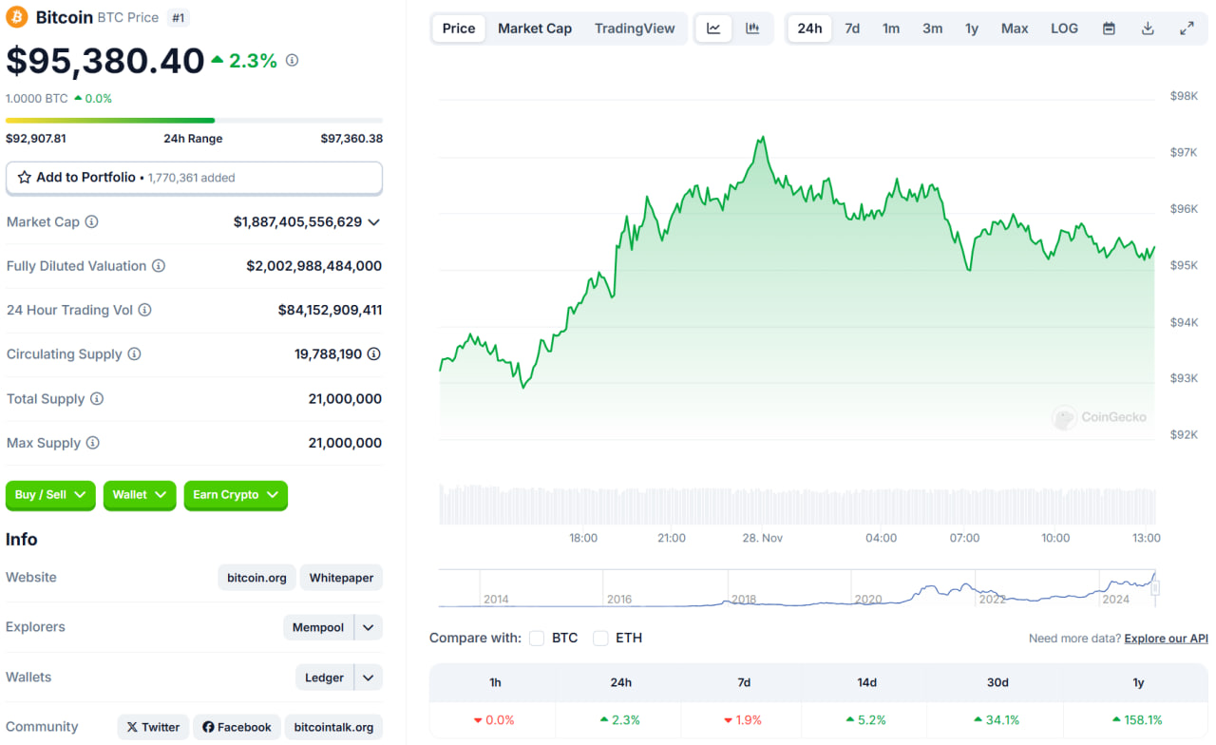1216x745 pixels.
Task: Click the 1y 158.1% change value
Action: tap(1135, 720)
